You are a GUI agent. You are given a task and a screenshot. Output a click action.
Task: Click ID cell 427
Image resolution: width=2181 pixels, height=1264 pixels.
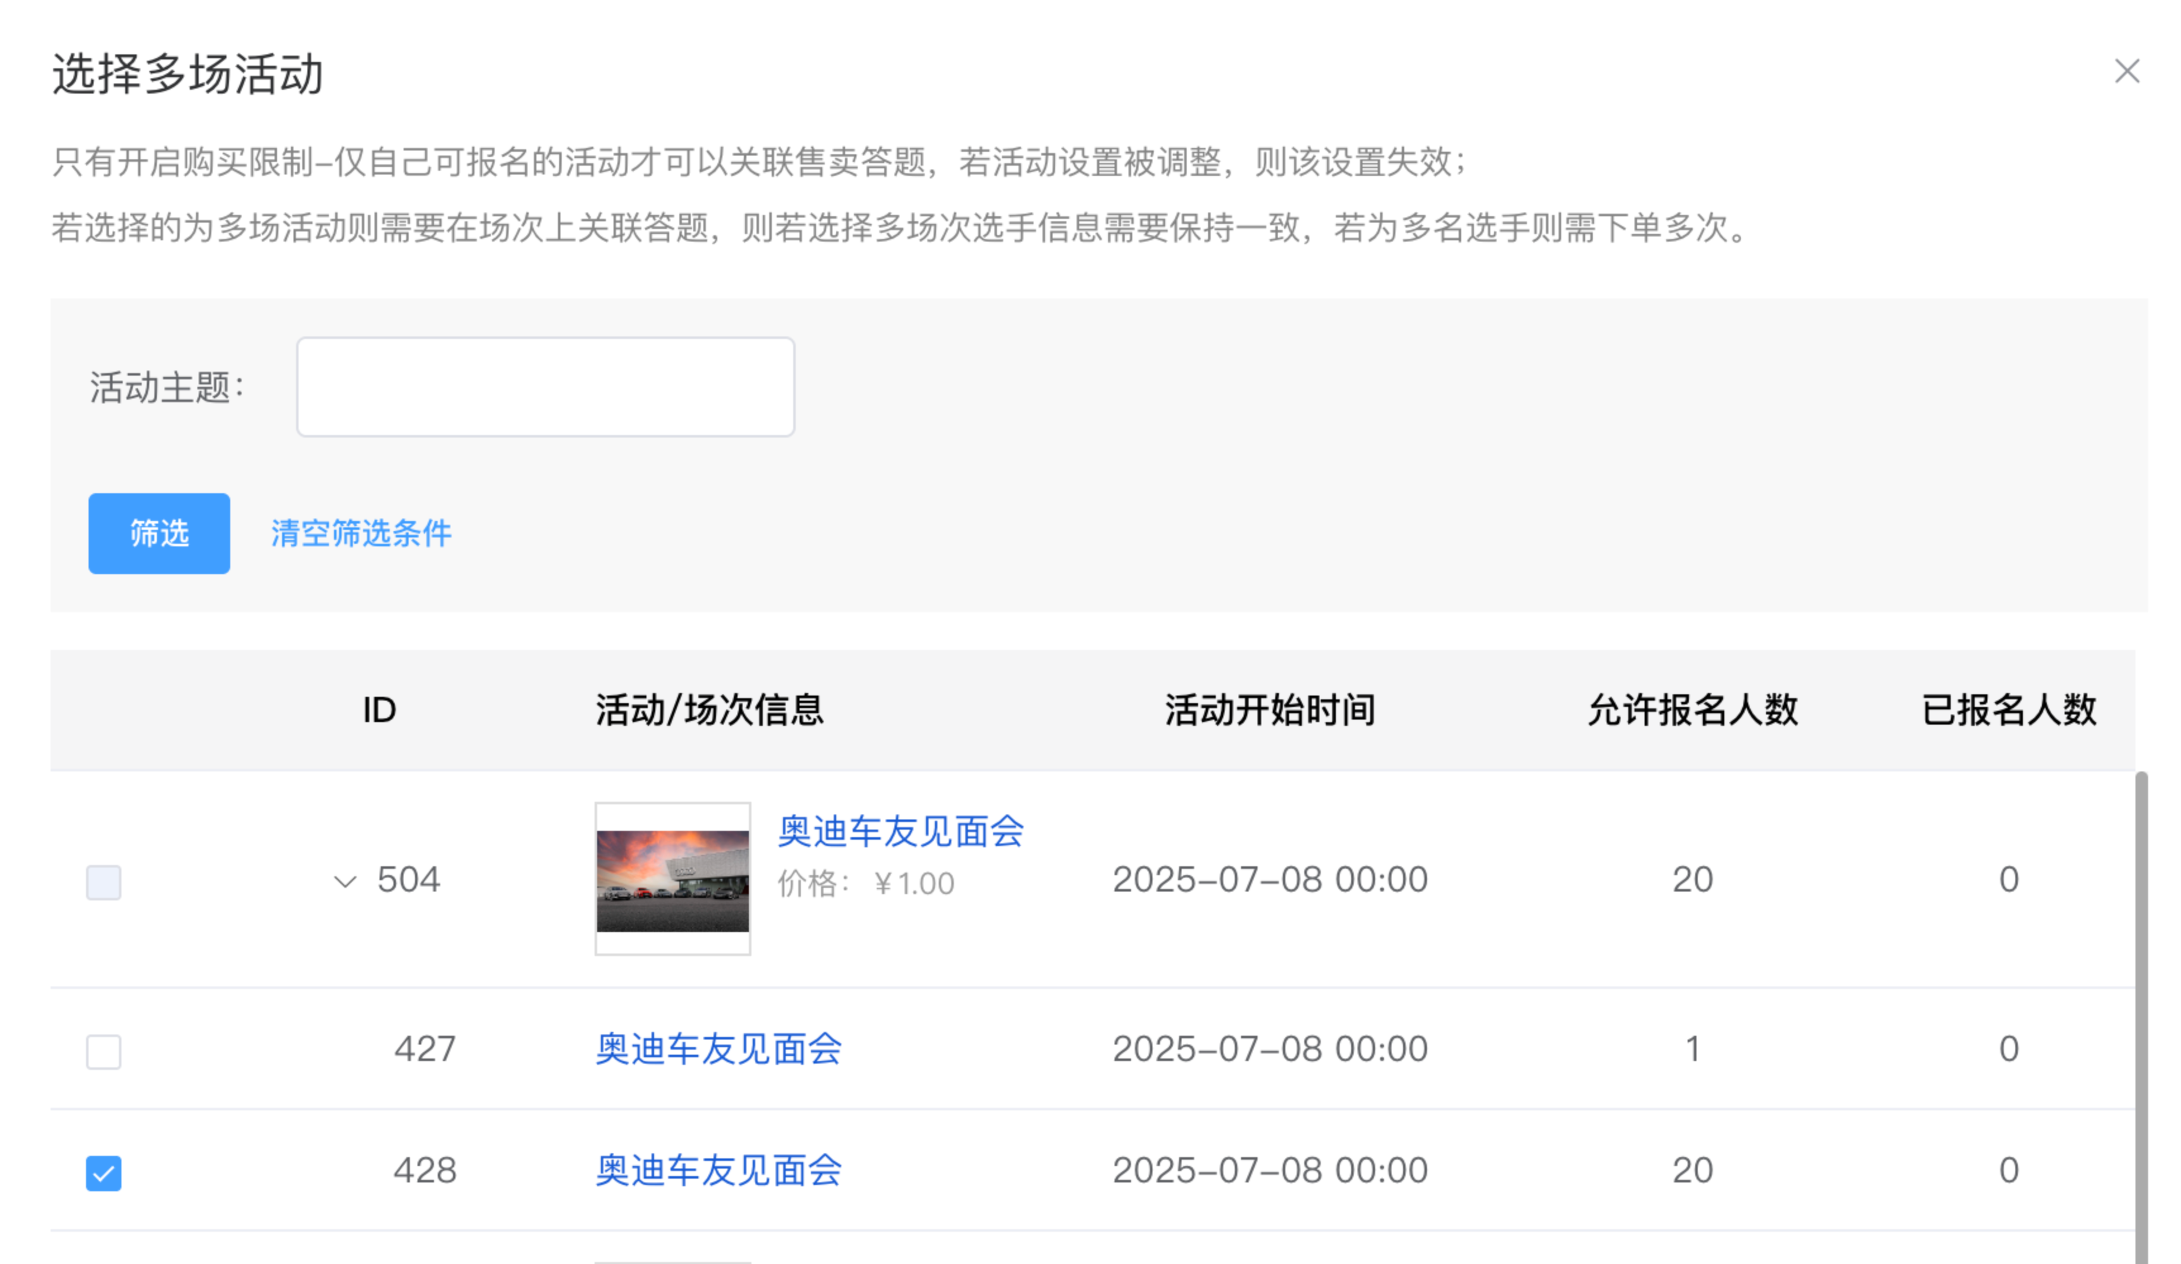coord(425,1048)
